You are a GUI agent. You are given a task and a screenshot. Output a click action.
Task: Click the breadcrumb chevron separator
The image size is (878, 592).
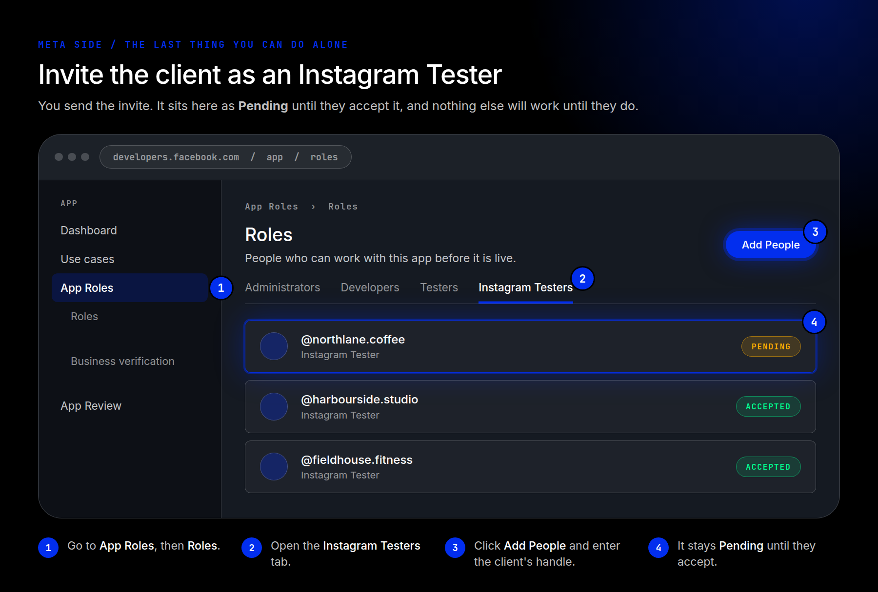pos(313,207)
